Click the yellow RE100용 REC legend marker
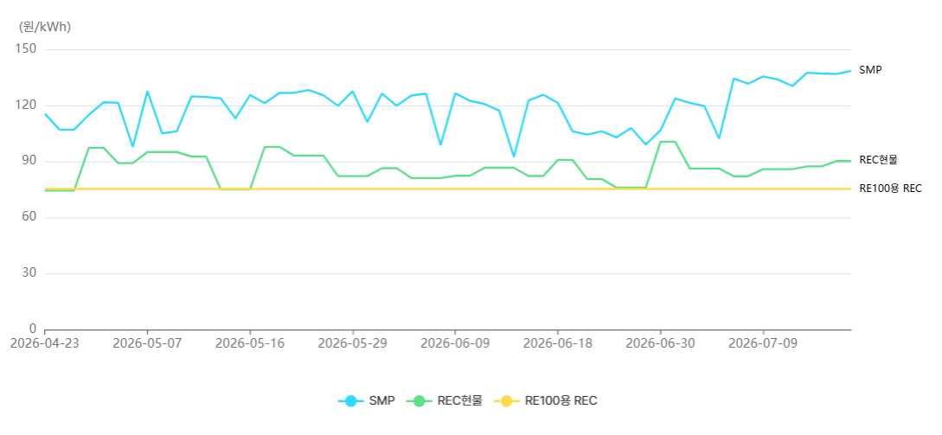Viewport: 942px width, 435px height. point(506,400)
